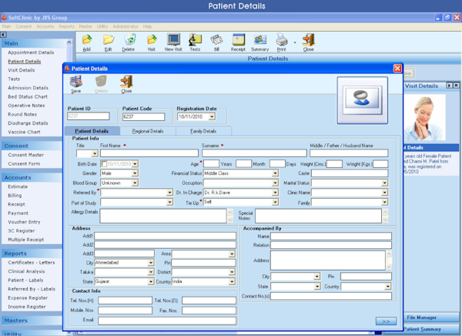Expand the Financial Status combo box

[275, 173]
